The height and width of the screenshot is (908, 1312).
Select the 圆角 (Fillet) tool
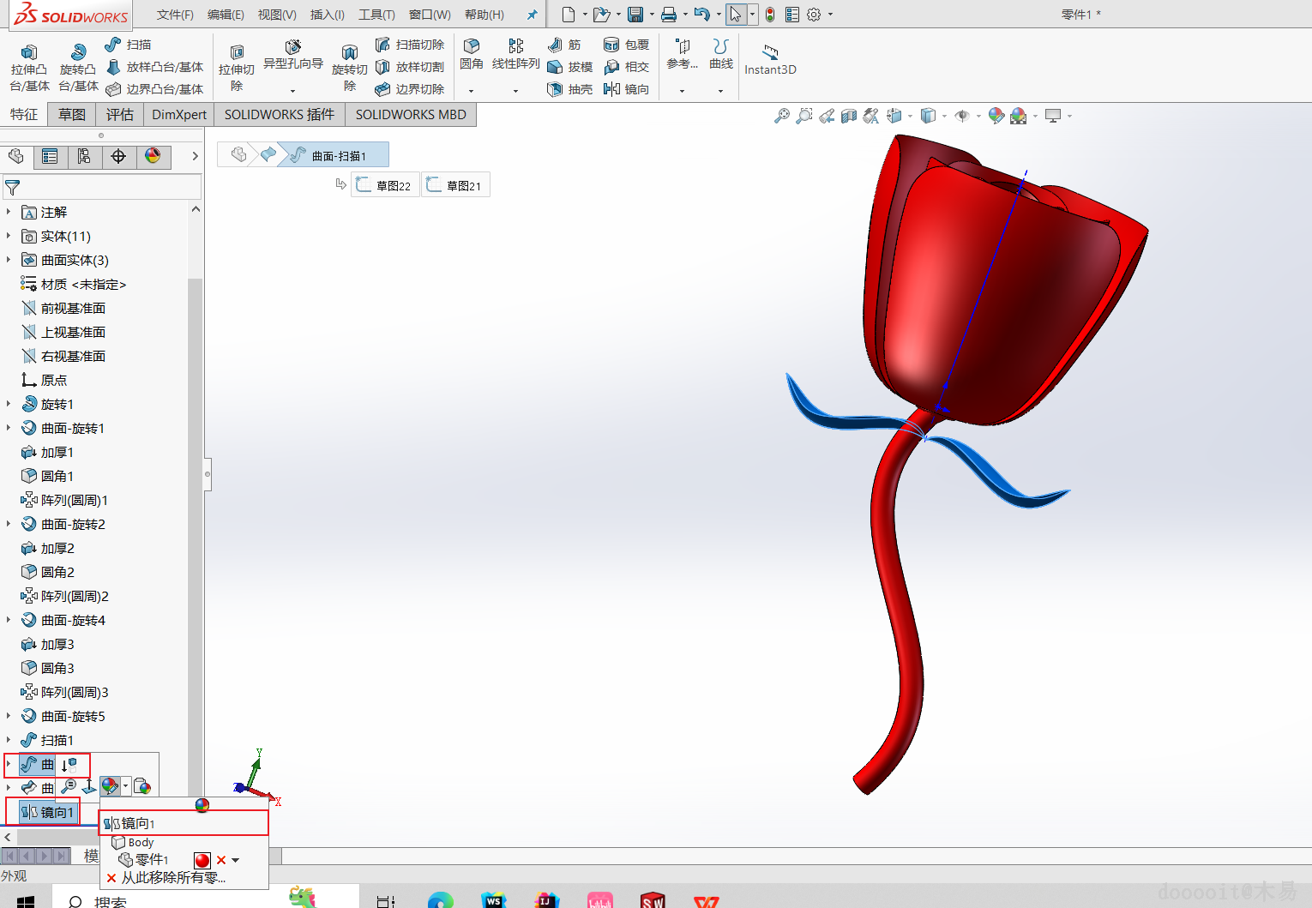pos(471,52)
